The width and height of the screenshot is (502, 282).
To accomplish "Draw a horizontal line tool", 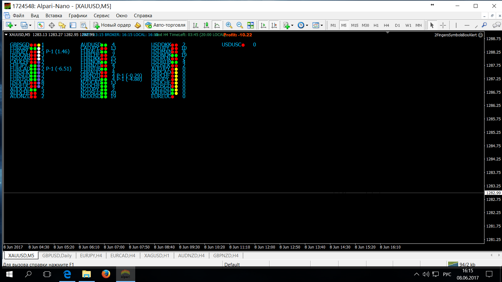I will pyautogui.click(x=467, y=25).
